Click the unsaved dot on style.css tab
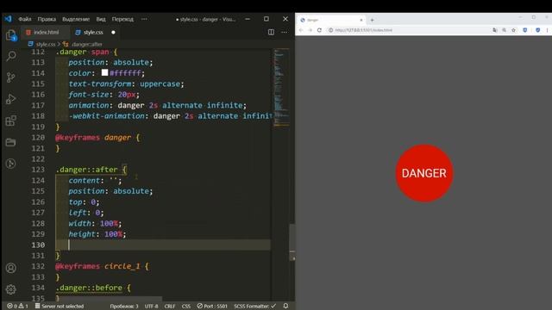Screen dimensions: 552x310 (x=113, y=33)
